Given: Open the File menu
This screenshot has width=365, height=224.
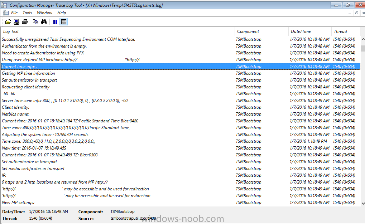Looking at the screenshot, I should 14,13.
